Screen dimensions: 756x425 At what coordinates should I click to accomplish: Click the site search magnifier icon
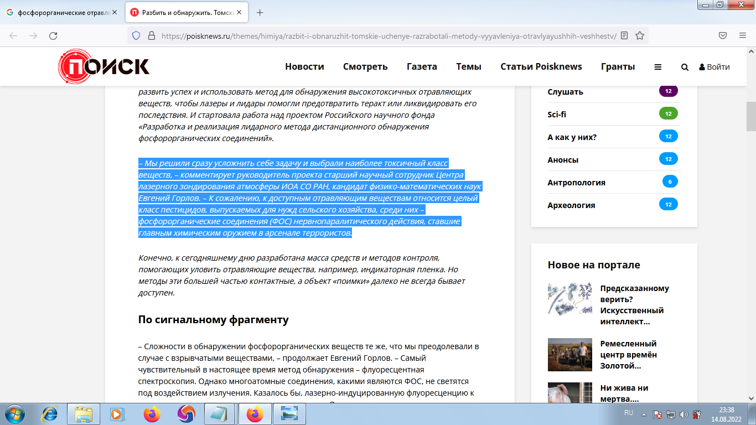point(685,67)
